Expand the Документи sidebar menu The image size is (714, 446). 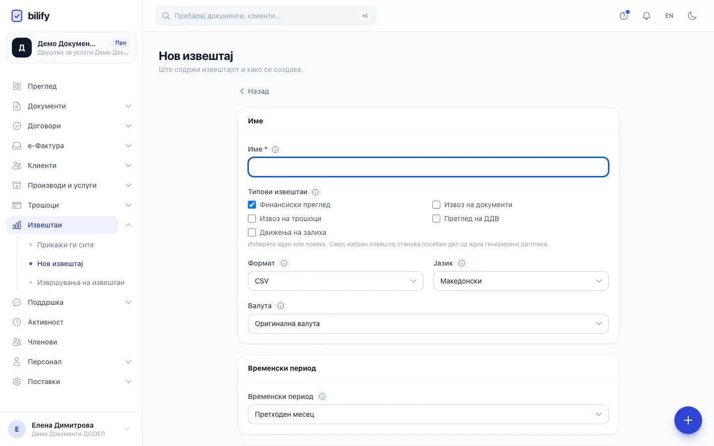pos(71,106)
